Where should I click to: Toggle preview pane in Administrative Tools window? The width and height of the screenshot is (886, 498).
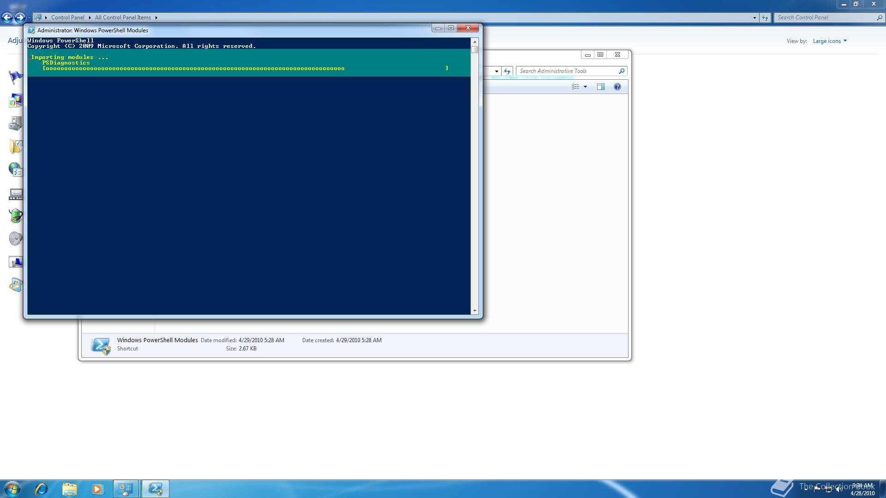600,87
